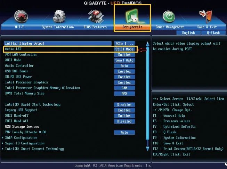
Task: Click the System Information gears icon
Action: tap(59, 16)
